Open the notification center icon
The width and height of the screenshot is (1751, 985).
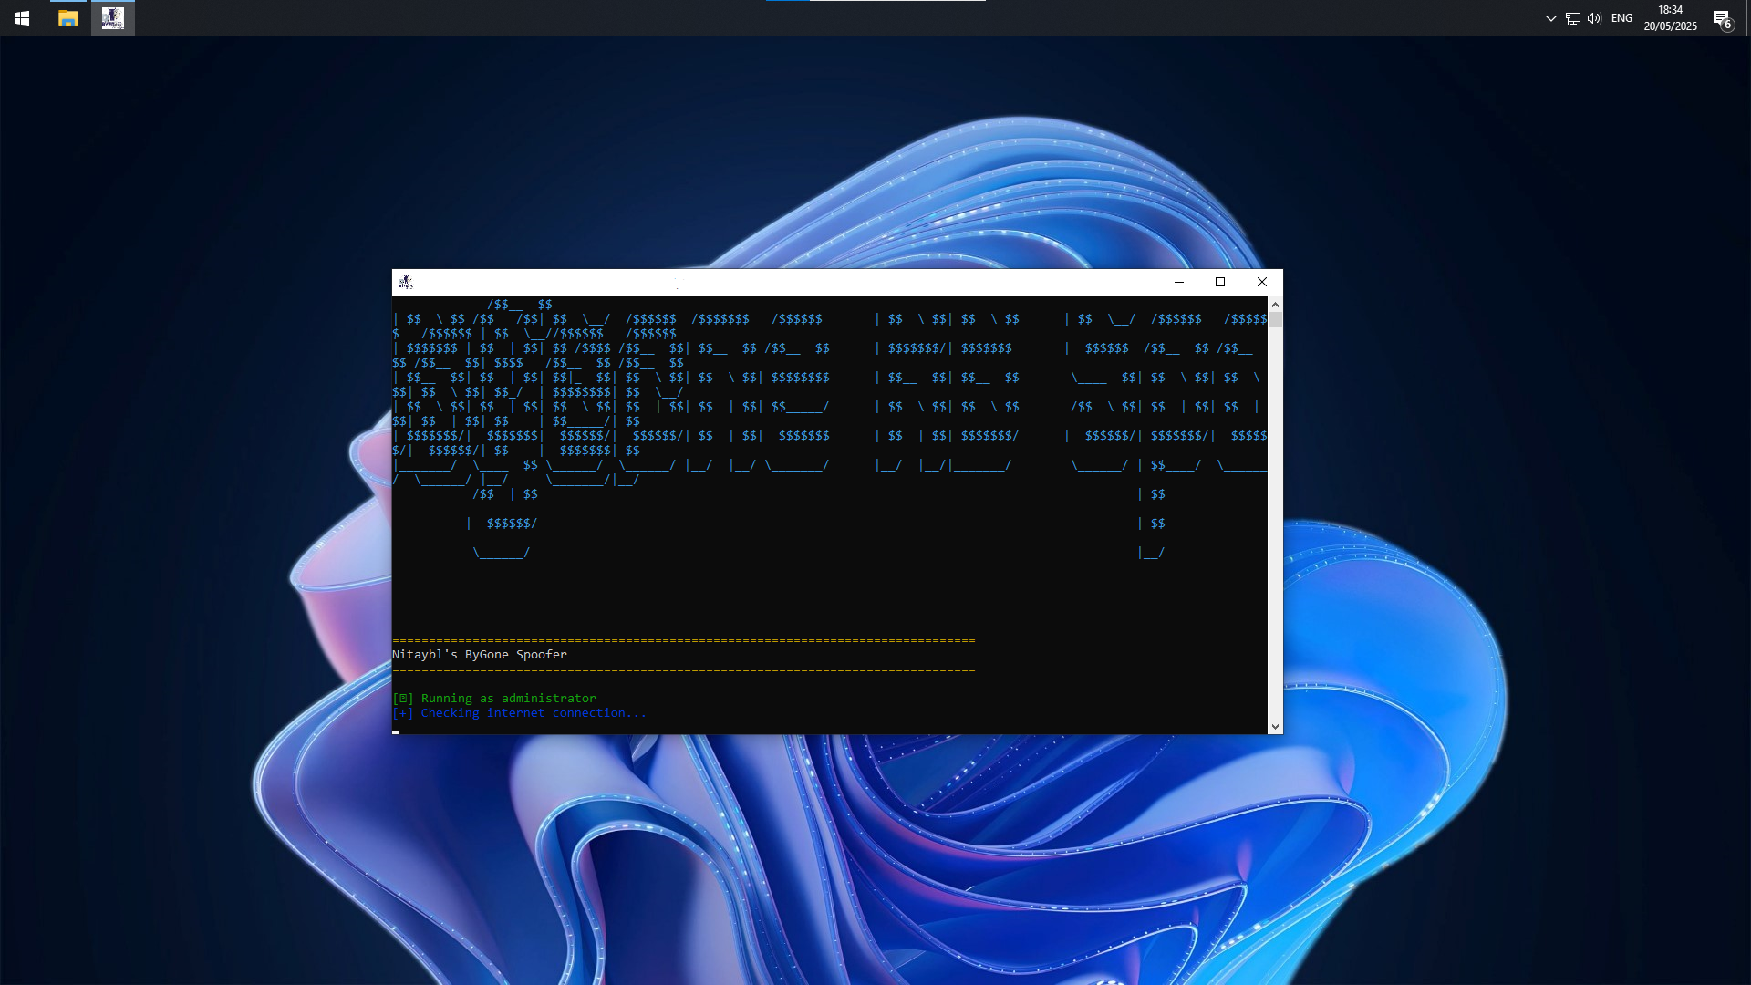[x=1723, y=18]
